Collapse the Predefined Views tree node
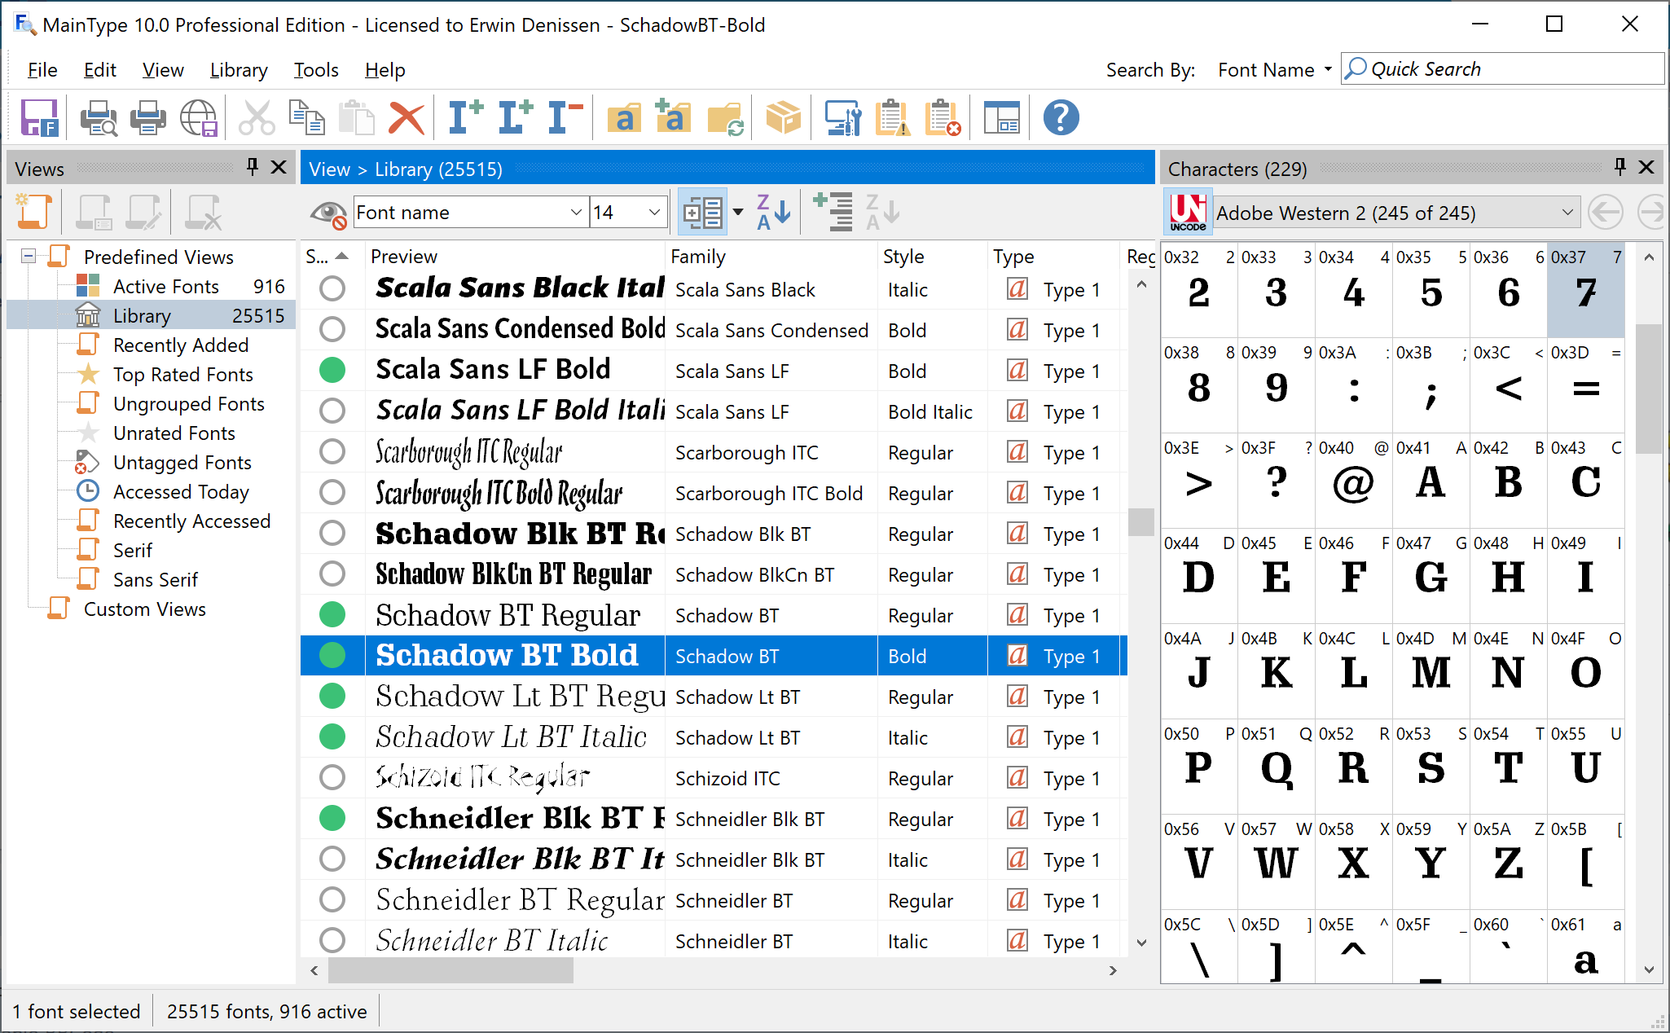 pos(29,256)
